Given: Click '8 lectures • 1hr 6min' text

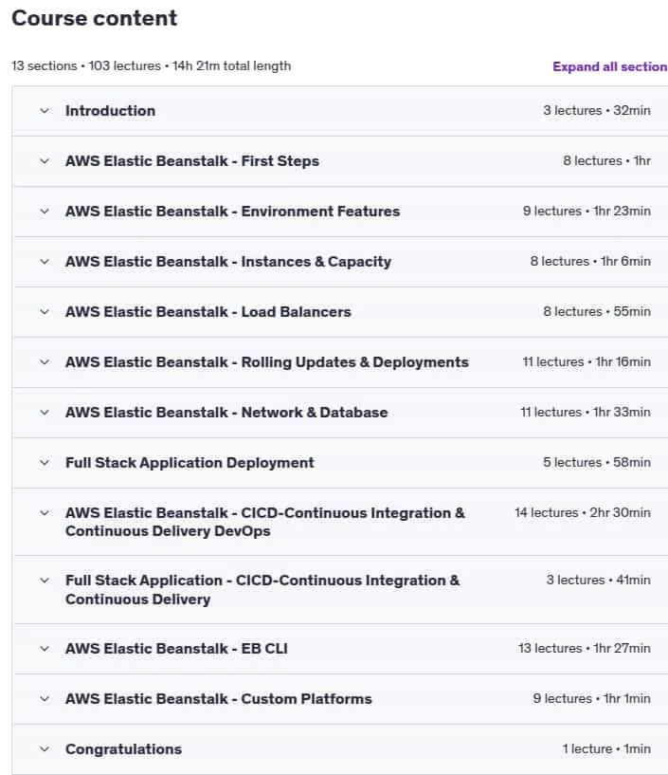Looking at the screenshot, I should (x=590, y=261).
